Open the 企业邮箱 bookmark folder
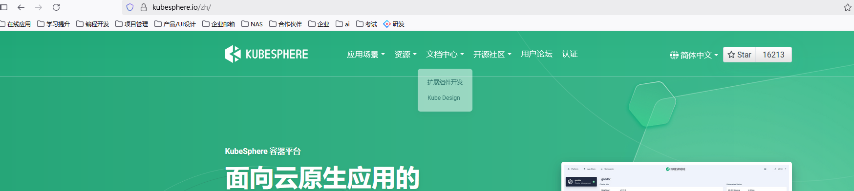Viewport: 854px width, 191px height. 218,24
